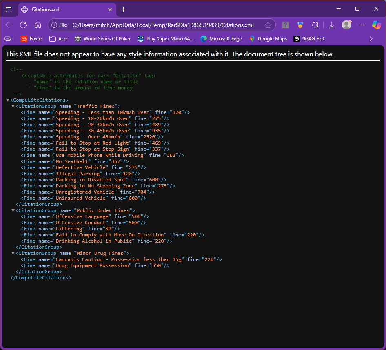Image resolution: width=386 pixels, height=350 pixels.
Task: Click the address bar file path
Action: click(163, 25)
